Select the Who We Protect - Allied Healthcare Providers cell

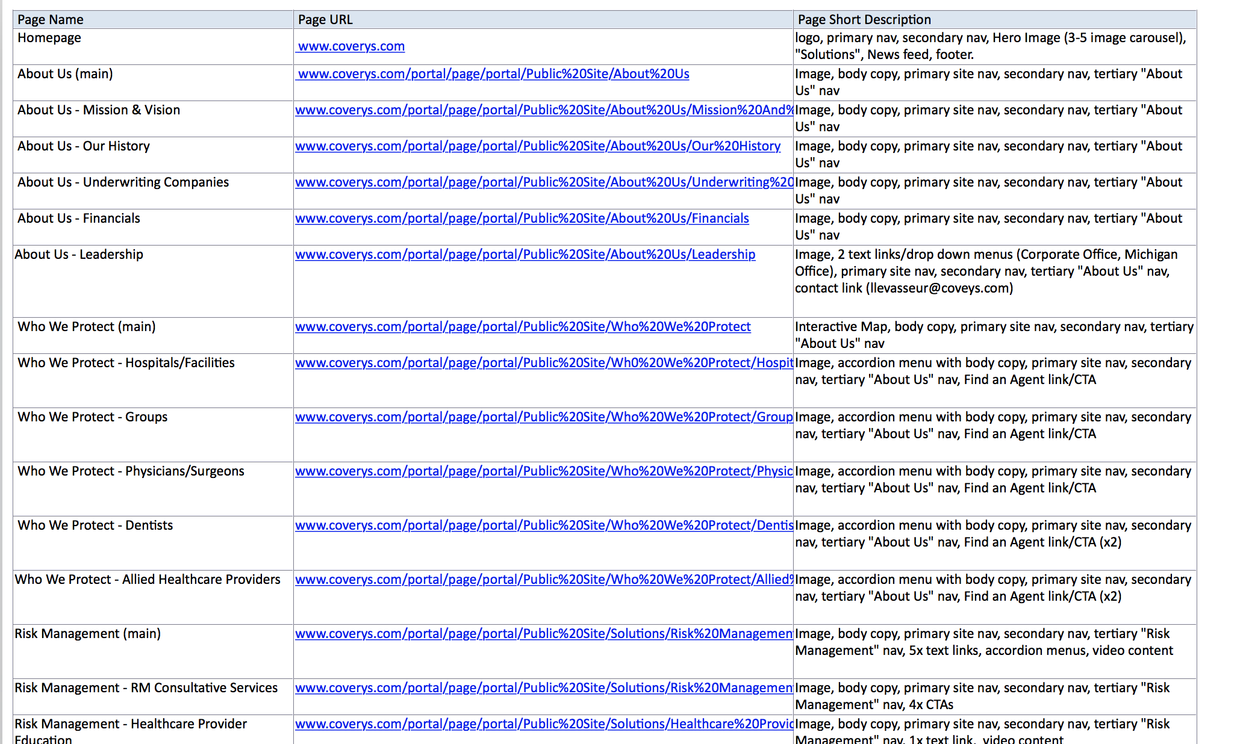point(153,597)
